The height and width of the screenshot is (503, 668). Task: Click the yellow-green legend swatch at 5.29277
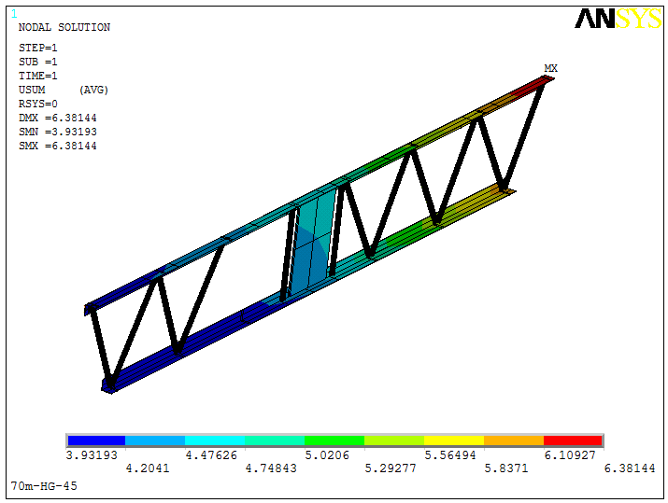click(x=394, y=440)
